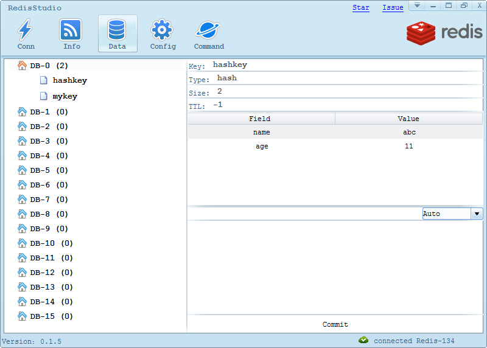487x348 pixels.
Task: Click the Commit button
Action: (x=335, y=324)
